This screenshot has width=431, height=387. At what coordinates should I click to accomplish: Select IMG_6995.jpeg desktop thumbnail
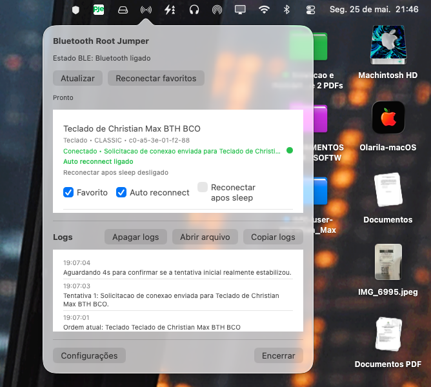pyautogui.click(x=388, y=270)
